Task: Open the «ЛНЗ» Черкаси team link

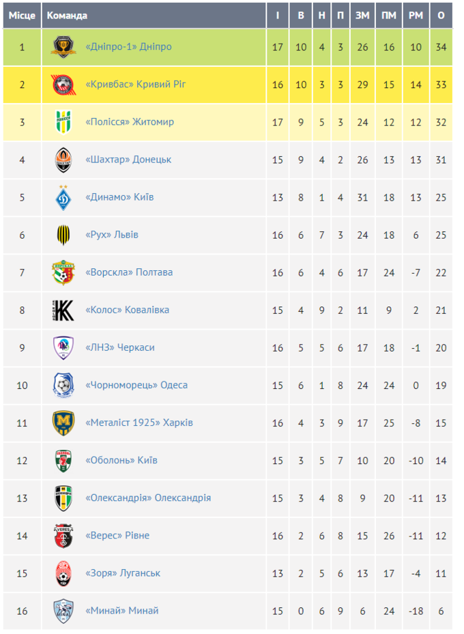Action: click(x=120, y=347)
